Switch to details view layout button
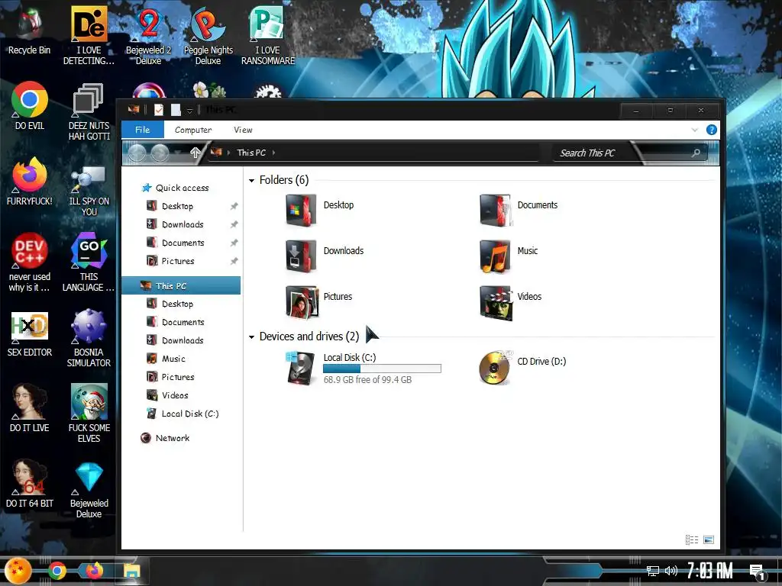 pos(692,539)
